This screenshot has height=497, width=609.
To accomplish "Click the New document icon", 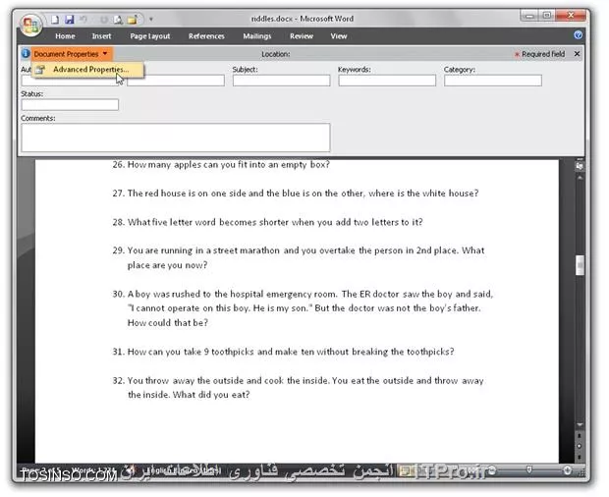I will click(x=55, y=19).
